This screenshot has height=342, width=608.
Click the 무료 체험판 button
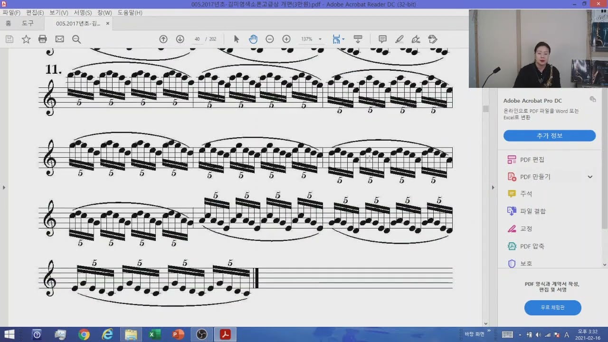point(553,308)
